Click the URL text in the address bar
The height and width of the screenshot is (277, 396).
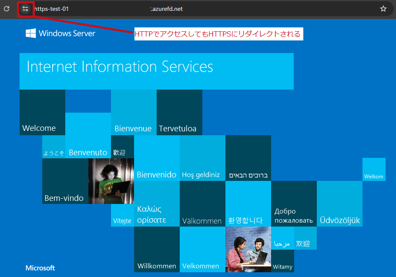109,9
